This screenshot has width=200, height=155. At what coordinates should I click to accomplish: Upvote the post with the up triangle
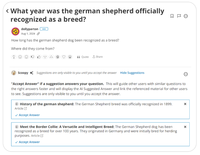(51, 57)
